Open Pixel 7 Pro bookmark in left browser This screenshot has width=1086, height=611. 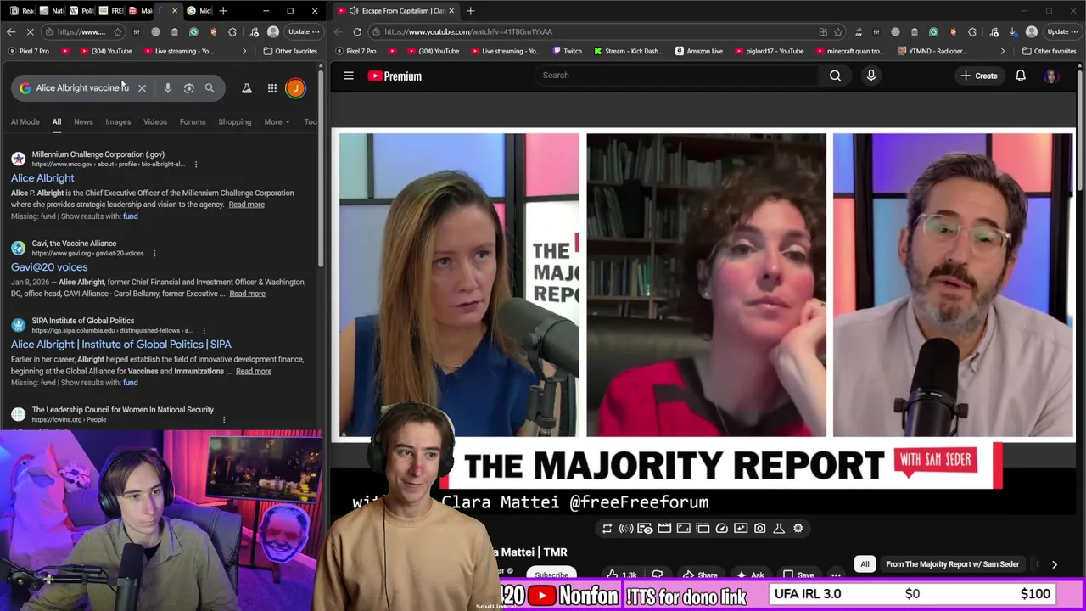click(x=28, y=51)
